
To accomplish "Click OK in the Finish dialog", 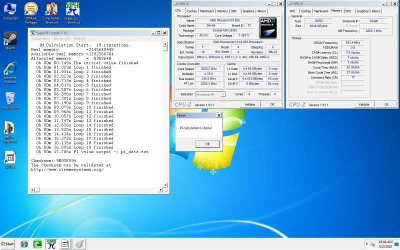I will point(207,144).
